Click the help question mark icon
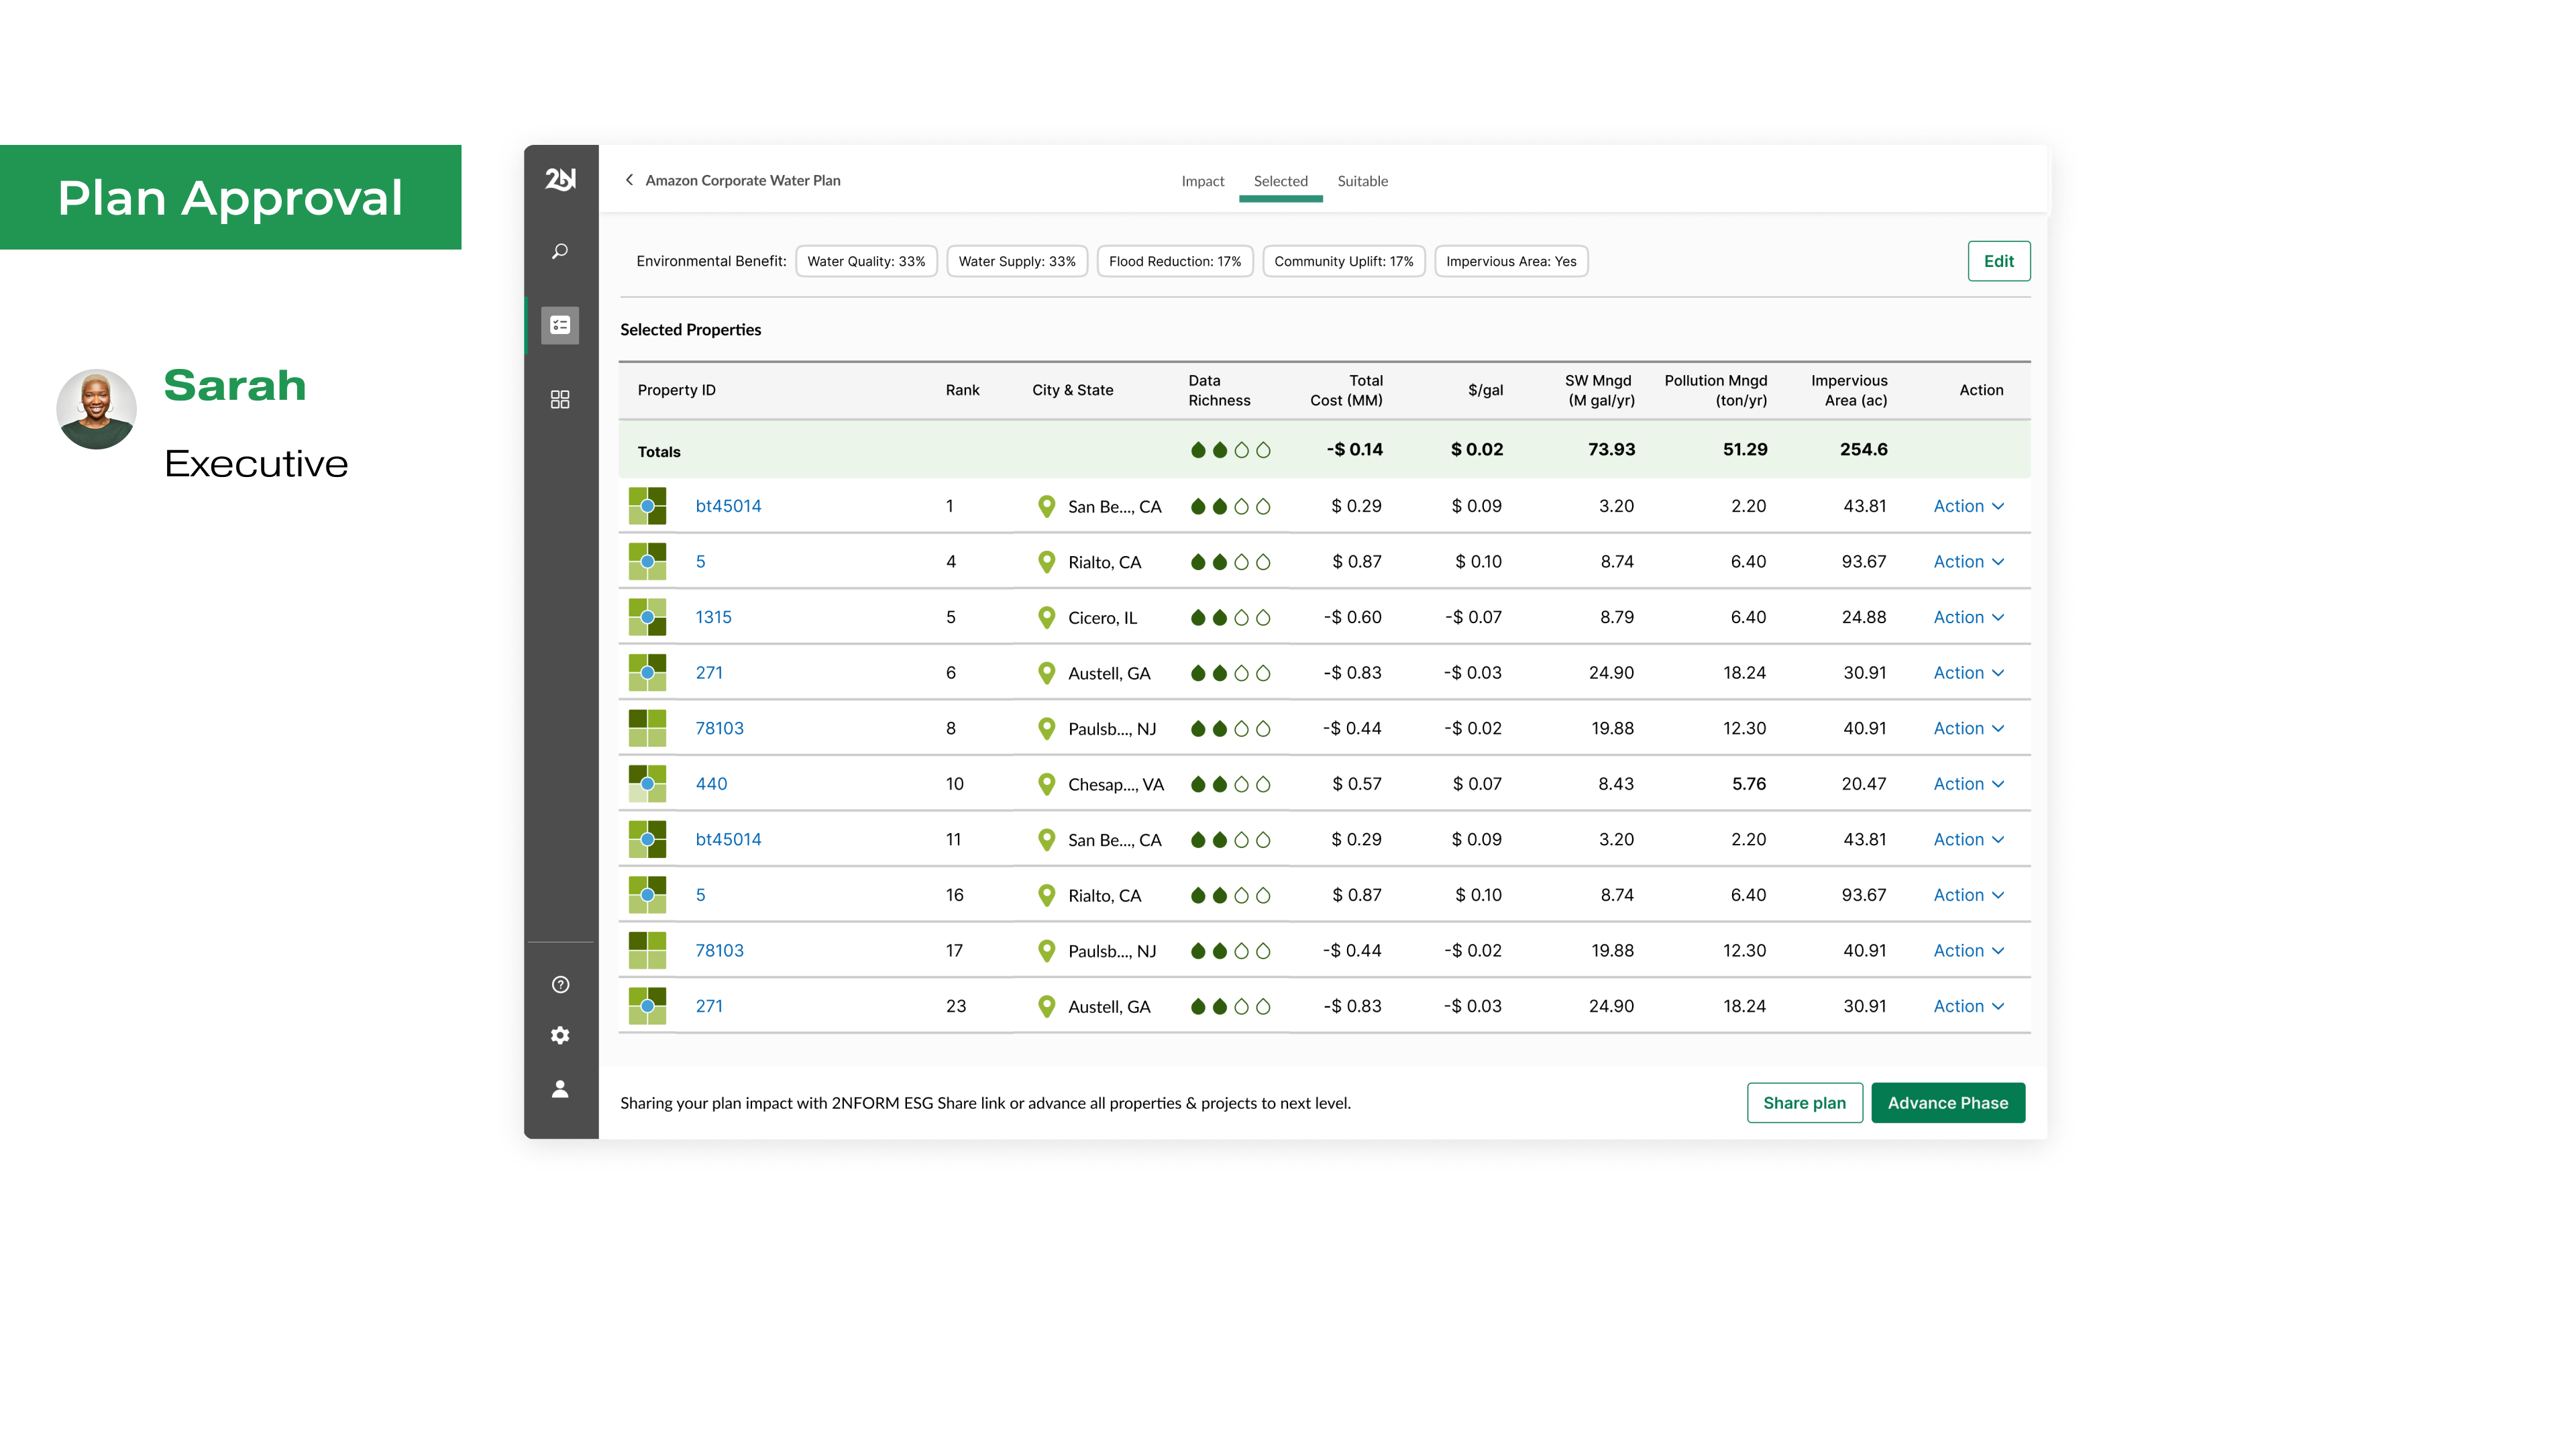Viewport: 2576px width, 1449px height. pyautogui.click(x=560, y=985)
